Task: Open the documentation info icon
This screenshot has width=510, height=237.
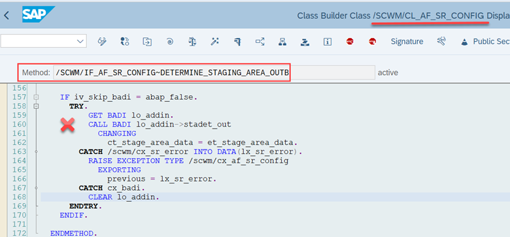Action: 327,41
